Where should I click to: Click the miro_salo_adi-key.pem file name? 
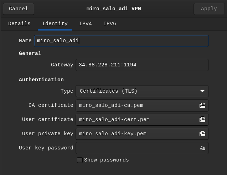[x=113, y=134]
